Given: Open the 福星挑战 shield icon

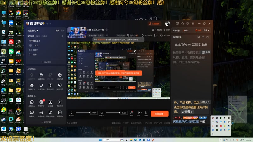Looking at the screenshot, I should coord(41,76).
